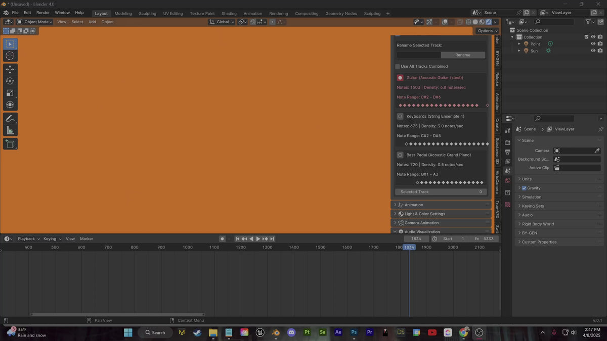Open the World properties tab

tap(508, 180)
